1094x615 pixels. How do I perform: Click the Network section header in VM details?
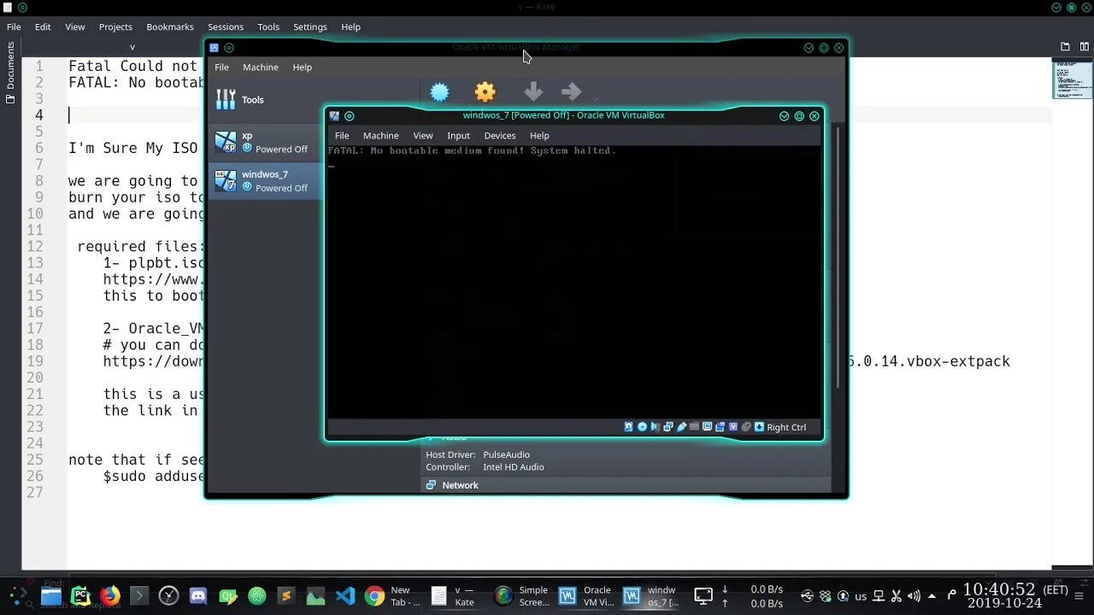coord(460,485)
